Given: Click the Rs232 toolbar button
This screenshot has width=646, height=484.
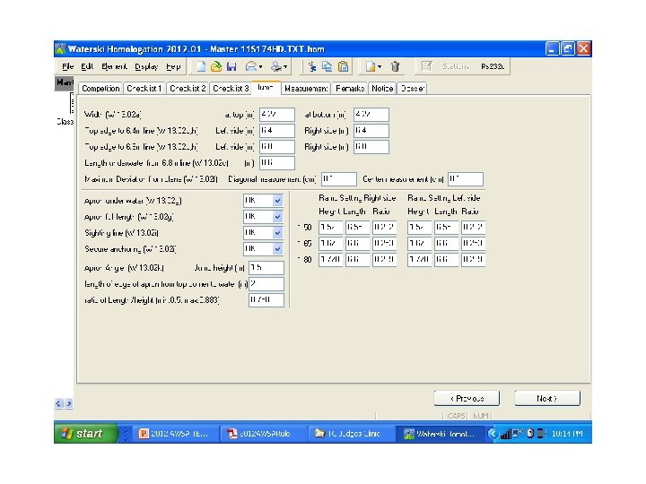Looking at the screenshot, I should pos(493,66).
